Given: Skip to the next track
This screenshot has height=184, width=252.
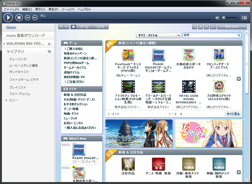Looking at the screenshot, I should [x=35, y=18].
